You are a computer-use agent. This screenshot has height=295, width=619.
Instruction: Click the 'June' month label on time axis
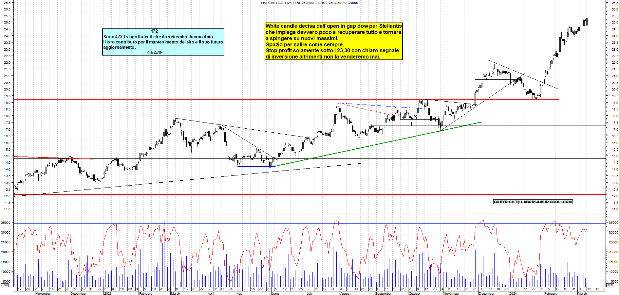tap(275, 293)
